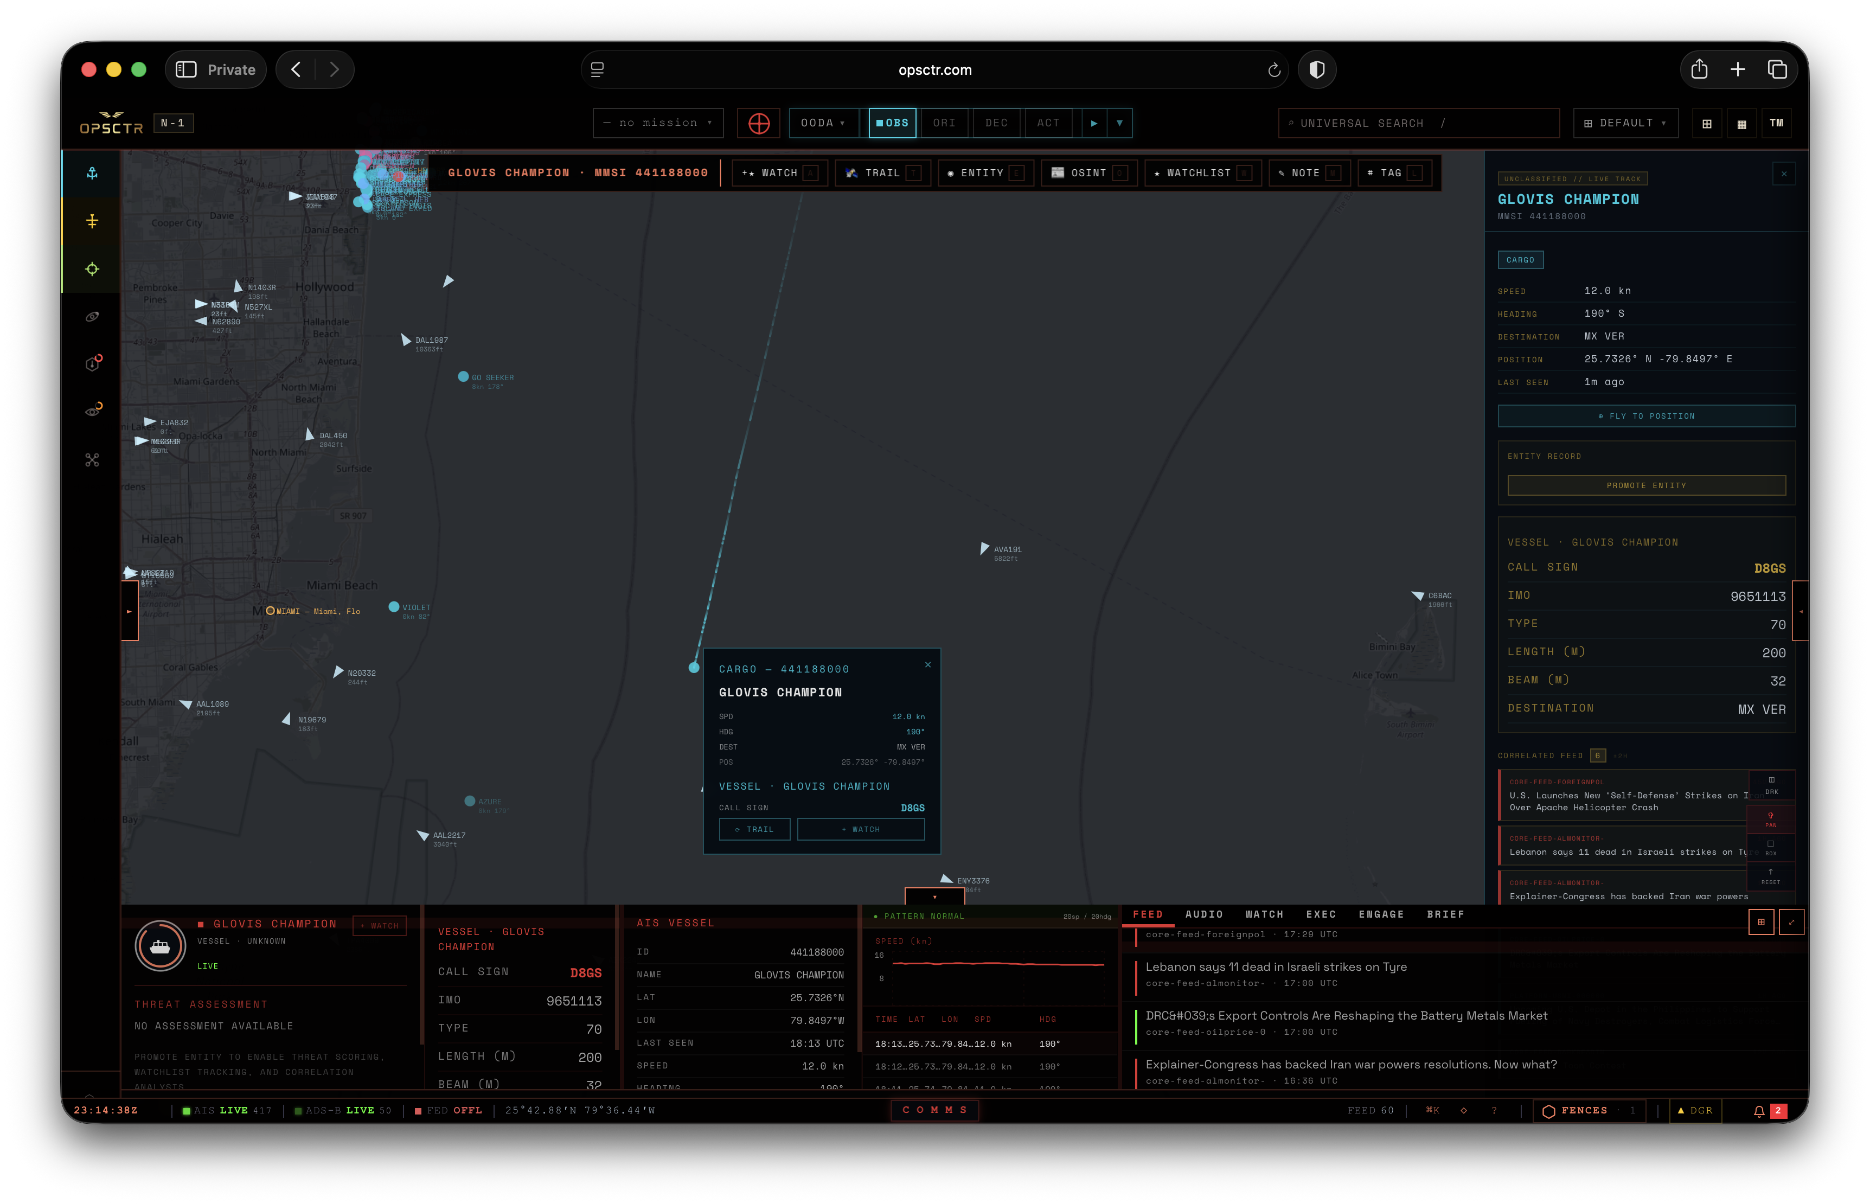Select the DEC phase tab

996,123
